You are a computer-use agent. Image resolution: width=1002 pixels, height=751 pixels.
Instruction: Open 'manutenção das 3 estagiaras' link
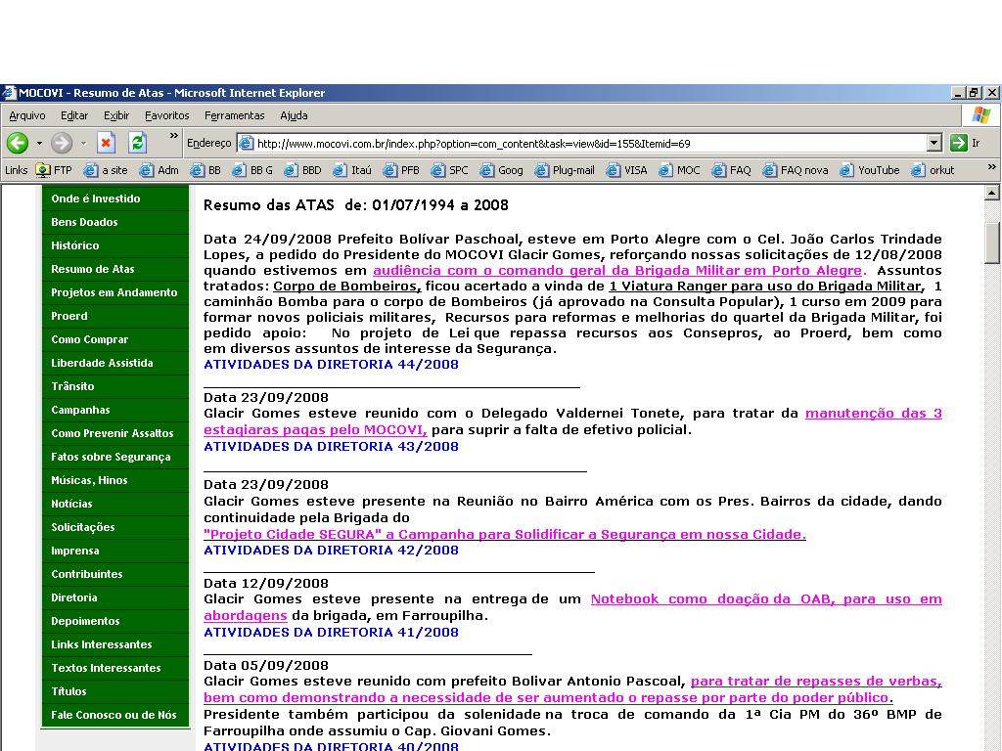point(873,414)
